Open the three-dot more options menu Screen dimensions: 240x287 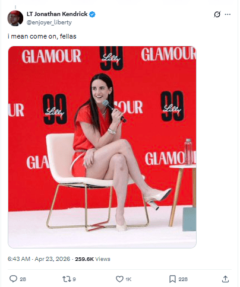[228, 14]
